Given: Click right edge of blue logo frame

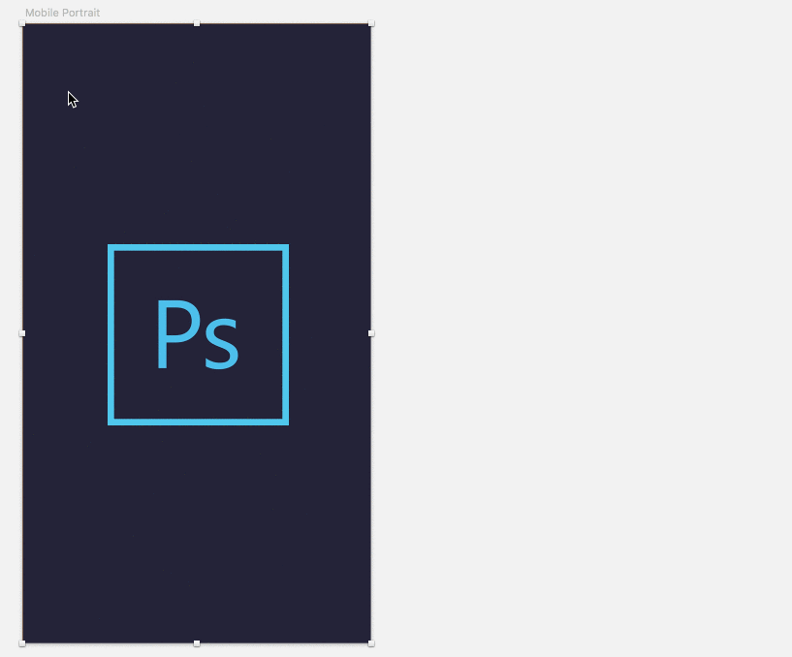Looking at the screenshot, I should [x=285, y=335].
